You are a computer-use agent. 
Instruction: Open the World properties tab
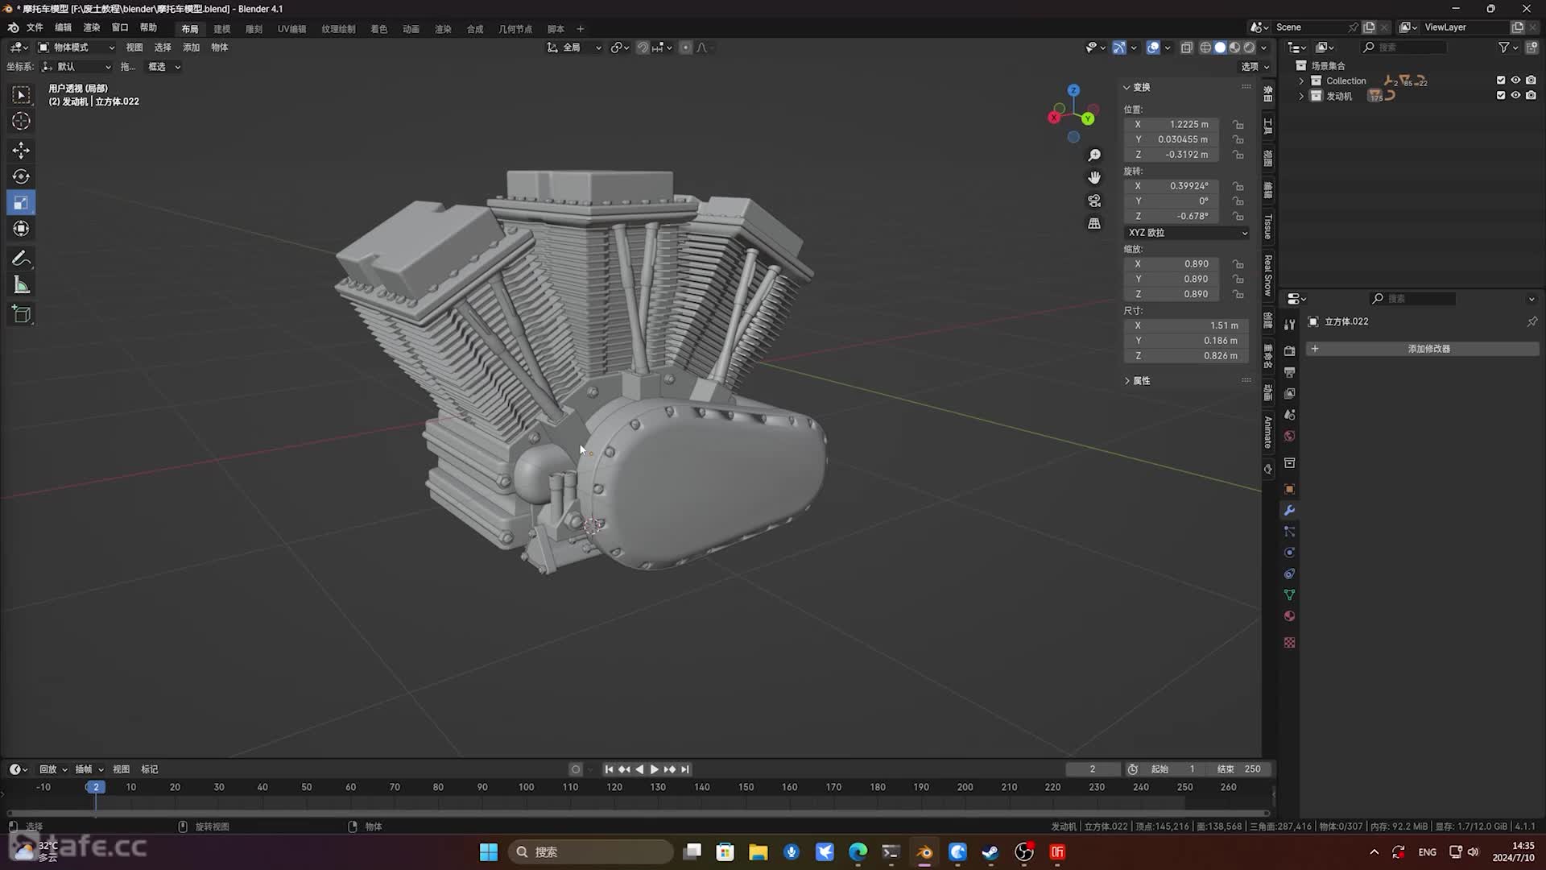click(1289, 436)
